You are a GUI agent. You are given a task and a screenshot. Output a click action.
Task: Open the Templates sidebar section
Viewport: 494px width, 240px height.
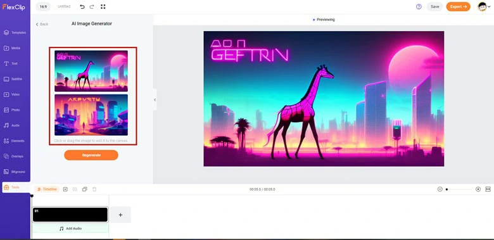pos(15,32)
